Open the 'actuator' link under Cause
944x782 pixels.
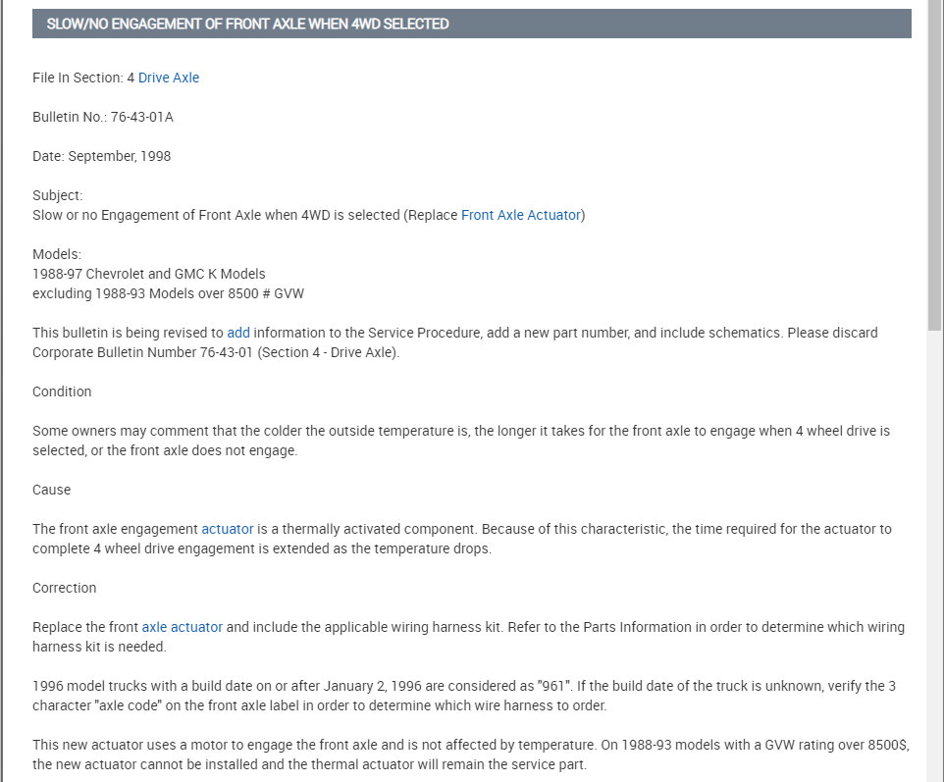(x=228, y=529)
